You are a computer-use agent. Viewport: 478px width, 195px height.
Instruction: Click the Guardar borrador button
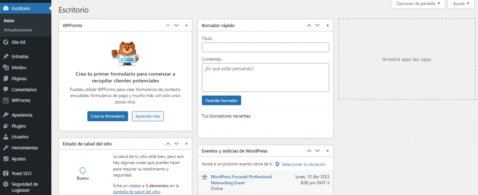tap(222, 100)
